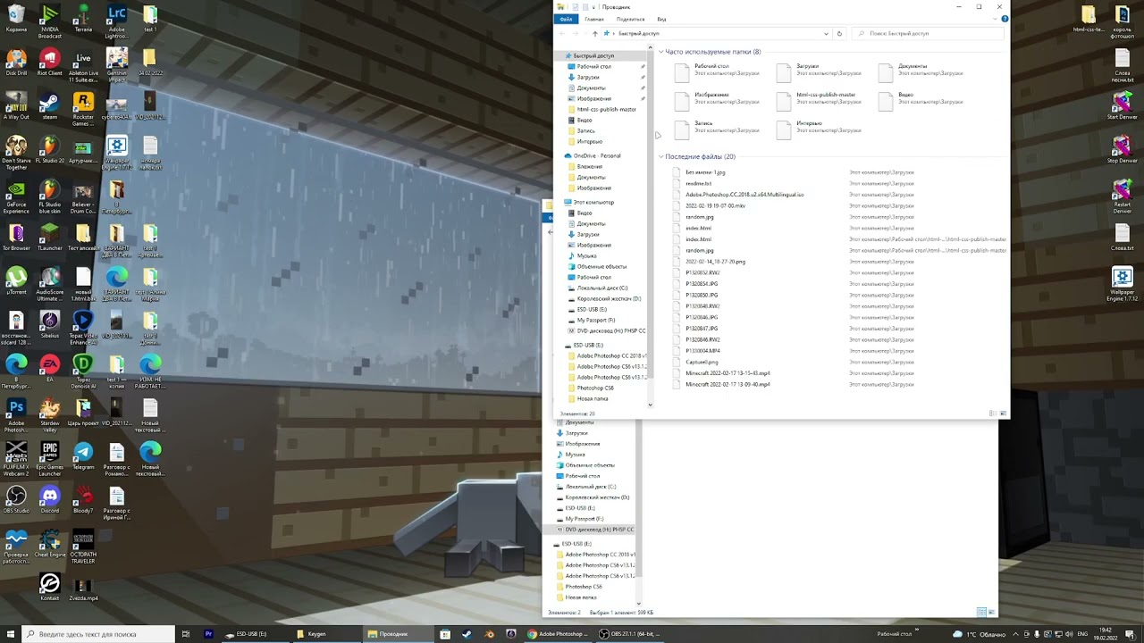Open the Windows Start button
This screenshot has width=1144, height=643.
[10, 634]
